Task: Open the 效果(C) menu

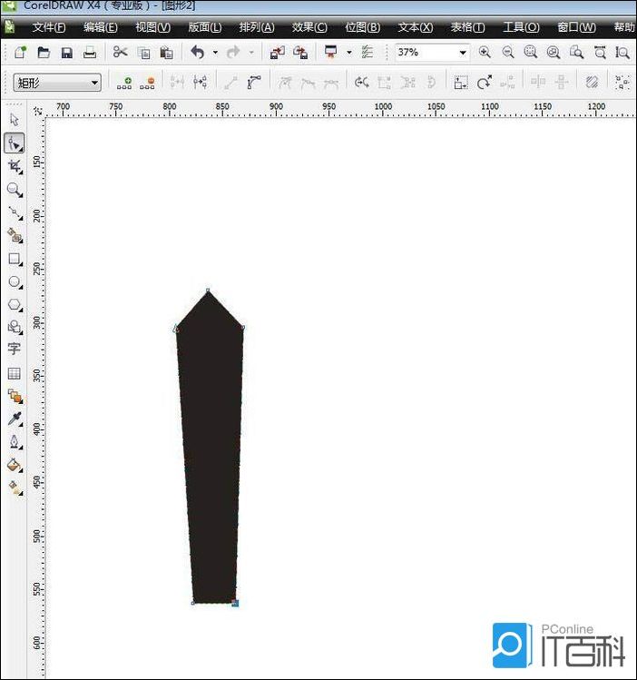Action: [309, 27]
